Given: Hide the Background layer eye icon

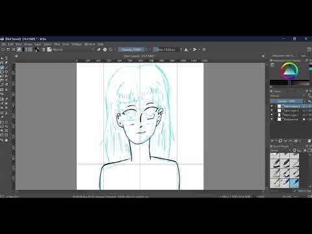Looking at the screenshot, I should pyautogui.click(x=272, y=119).
